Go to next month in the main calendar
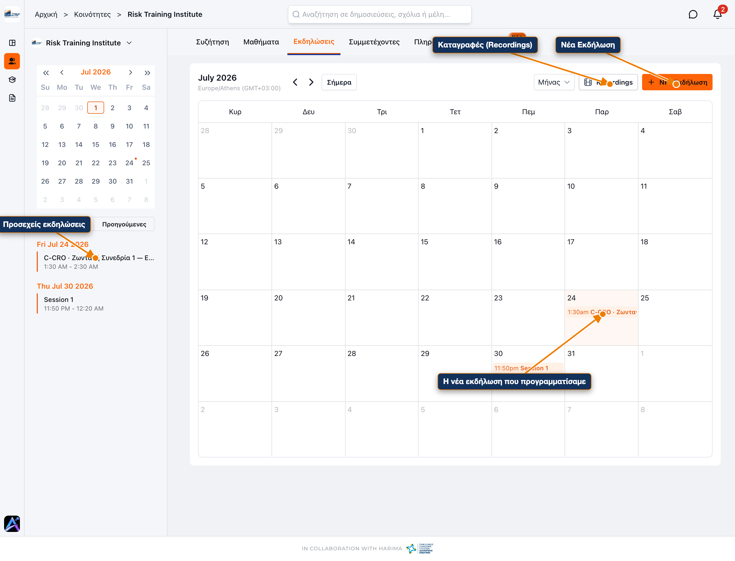Viewport: 735px width, 561px height. [x=311, y=82]
